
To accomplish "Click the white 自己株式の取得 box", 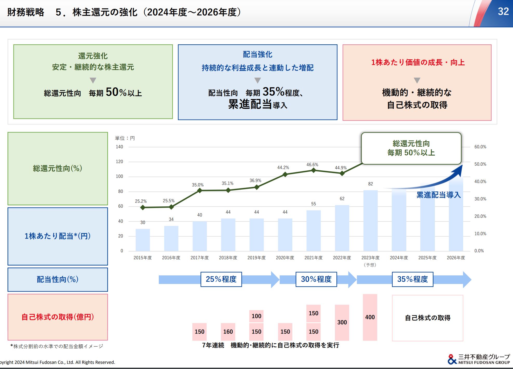I will click(x=428, y=318).
